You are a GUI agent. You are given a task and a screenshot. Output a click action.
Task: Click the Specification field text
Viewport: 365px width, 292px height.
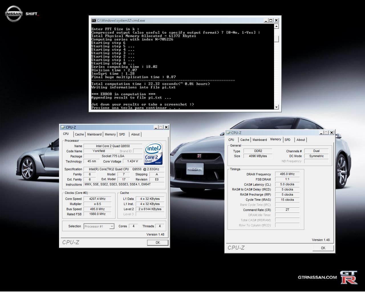pos(124,169)
